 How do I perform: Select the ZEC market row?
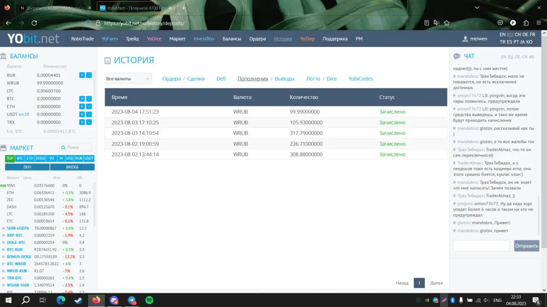coord(47,200)
